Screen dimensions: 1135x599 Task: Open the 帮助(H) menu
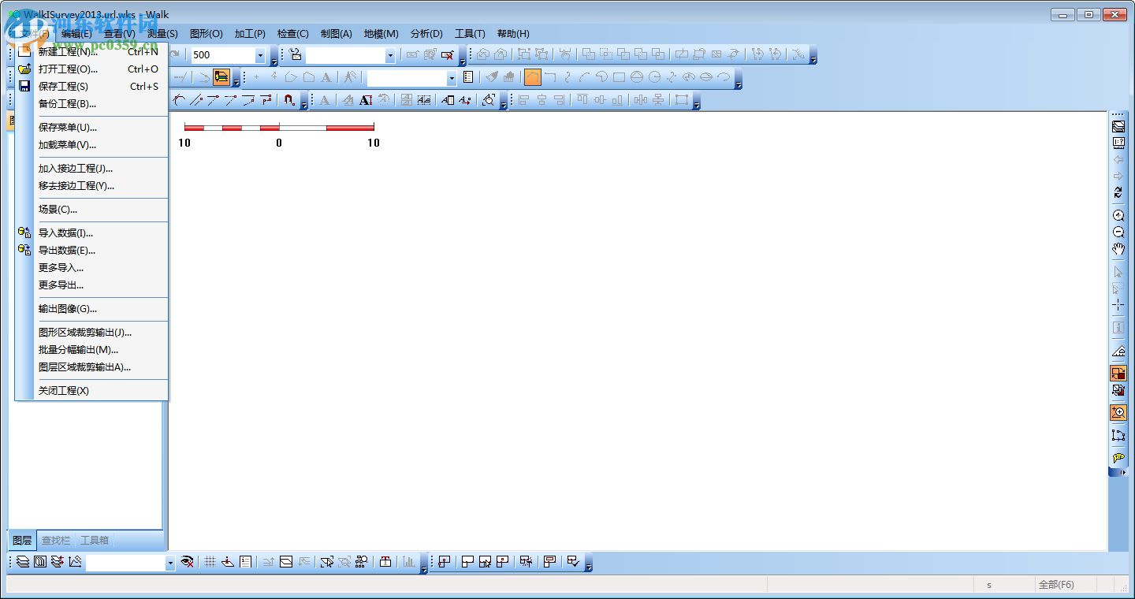(x=513, y=34)
